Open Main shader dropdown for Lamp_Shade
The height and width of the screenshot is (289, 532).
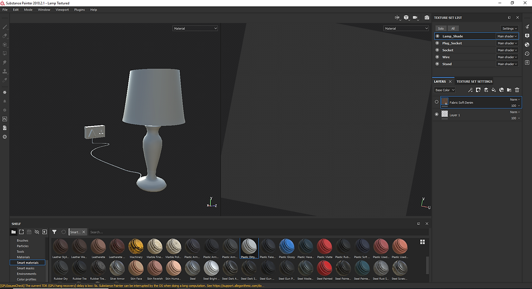click(x=507, y=36)
